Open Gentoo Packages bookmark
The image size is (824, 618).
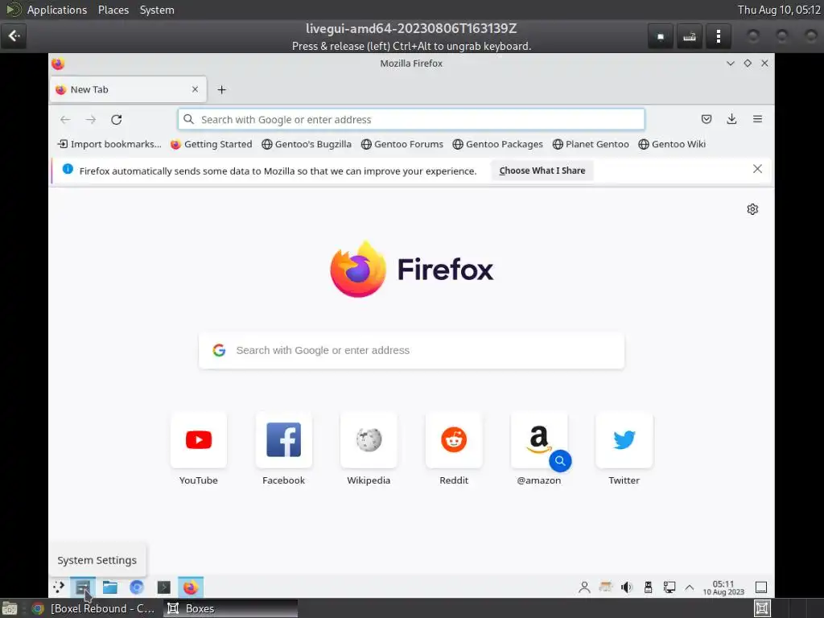[497, 144]
